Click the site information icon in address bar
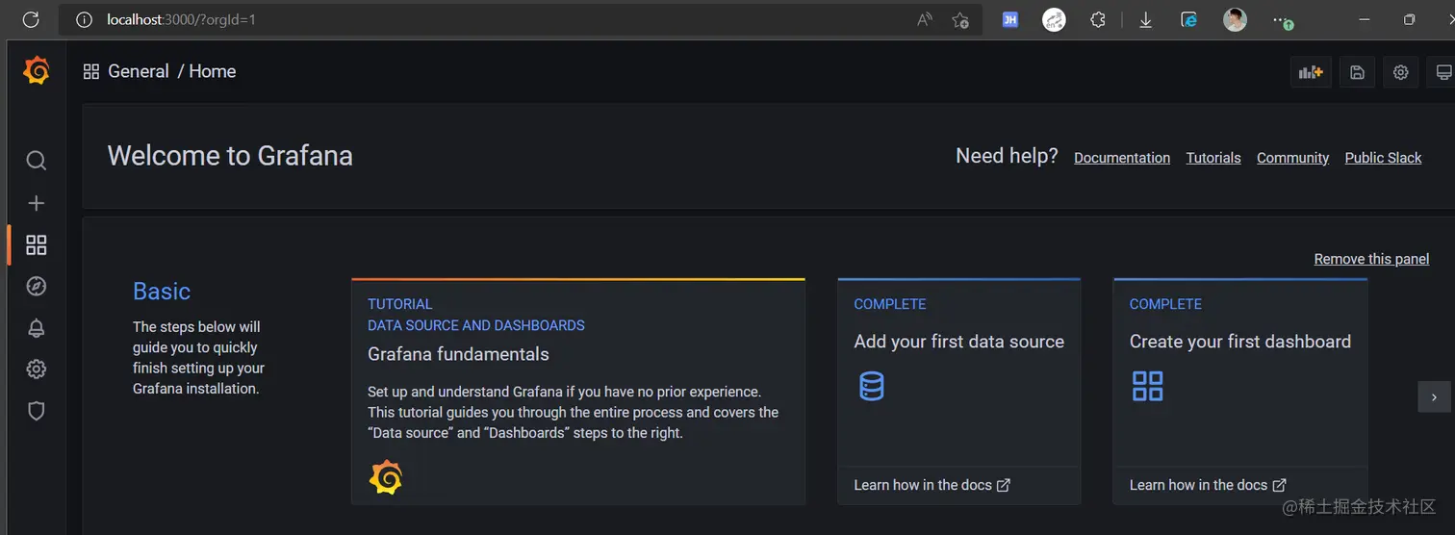Viewport: 1455px width, 535px height. pos(84,19)
